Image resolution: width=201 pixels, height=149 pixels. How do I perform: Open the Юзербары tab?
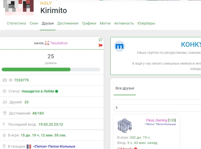[146, 23]
